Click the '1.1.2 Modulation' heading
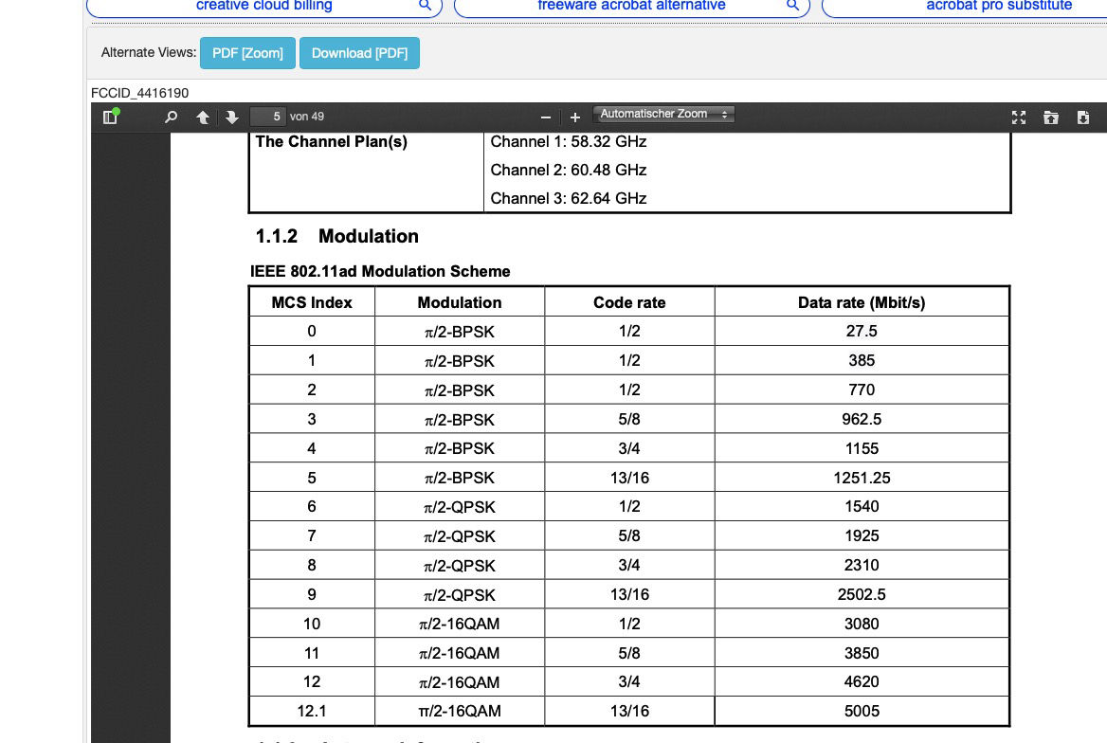Image resolution: width=1107 pixels, height=743 pixels. 336,236
